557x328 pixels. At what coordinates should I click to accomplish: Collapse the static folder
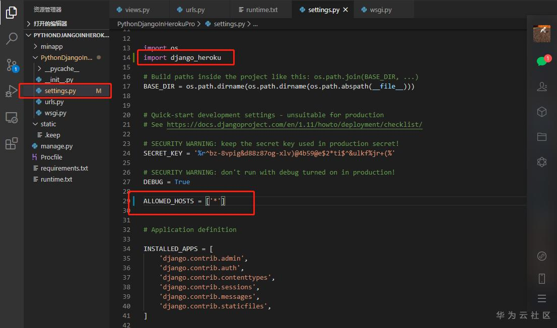pyautogui.click(x=67, y=124)
